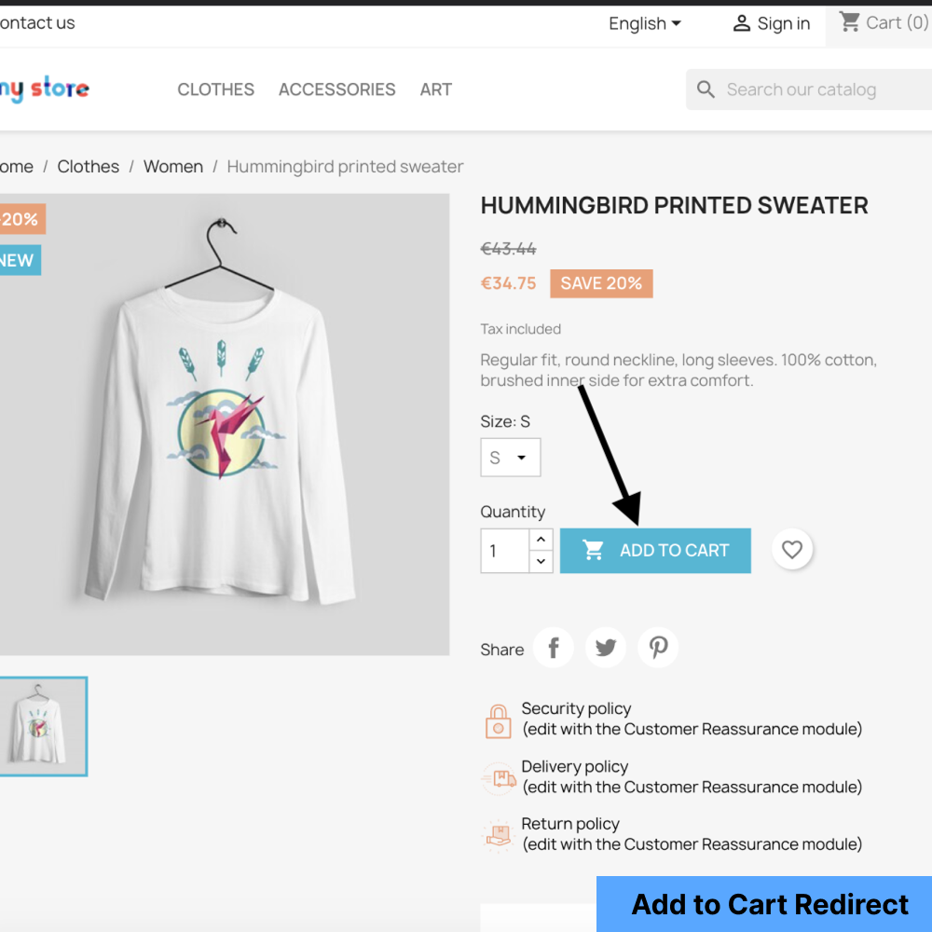Click the Return policy icon
The image size is (932, 932).
pyautogui.click(x=498, y=835)
